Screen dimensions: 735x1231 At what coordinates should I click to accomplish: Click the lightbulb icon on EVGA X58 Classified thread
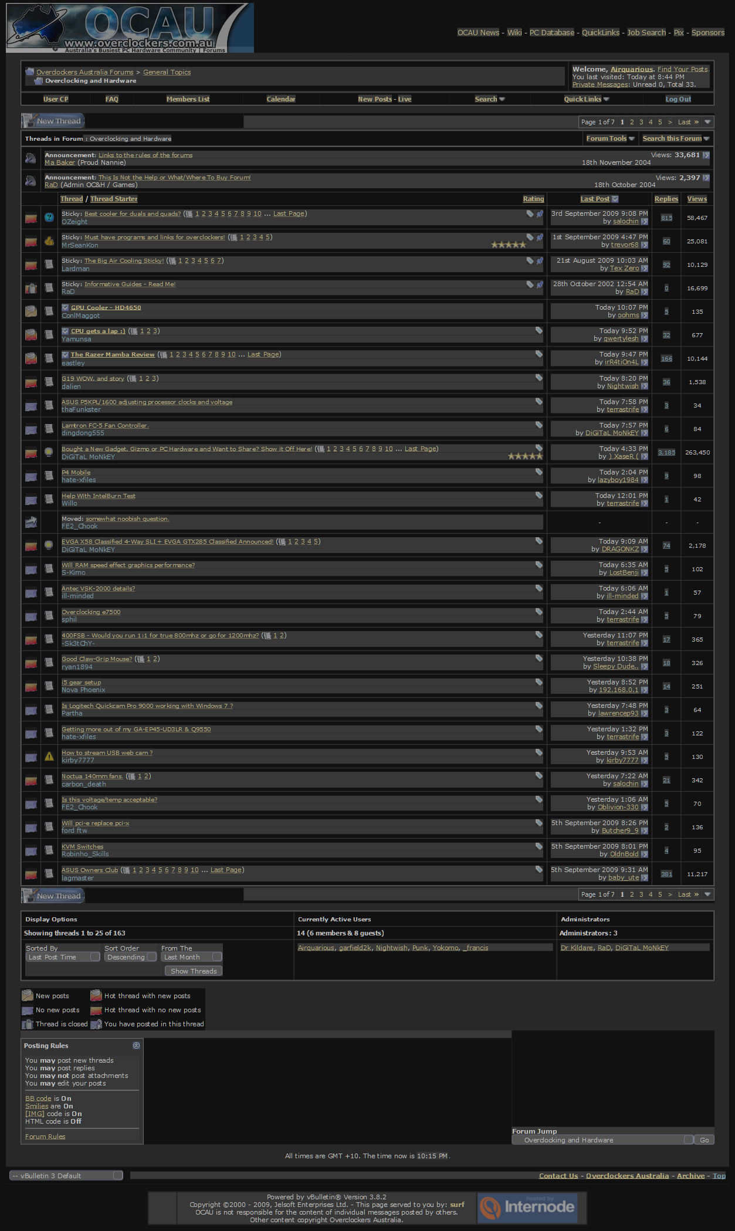pyautogui.click(x=49, y=545)
